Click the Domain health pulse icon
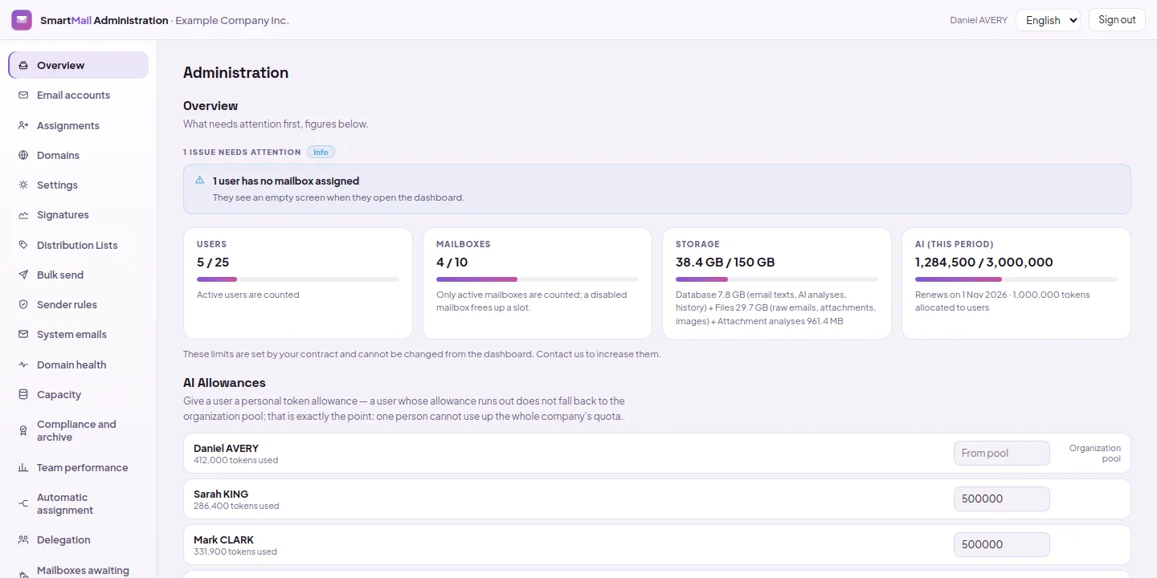1157x578 pixels. pyautogui.click(x=23, y=365)
